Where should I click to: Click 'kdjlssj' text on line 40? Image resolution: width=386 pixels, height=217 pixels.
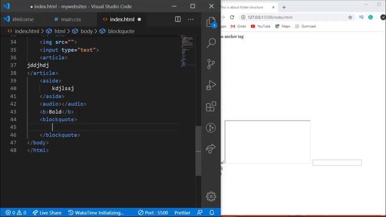pos(63,89)
